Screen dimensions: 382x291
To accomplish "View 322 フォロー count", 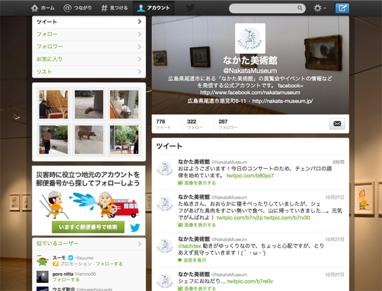I will (x=194, y=124).
